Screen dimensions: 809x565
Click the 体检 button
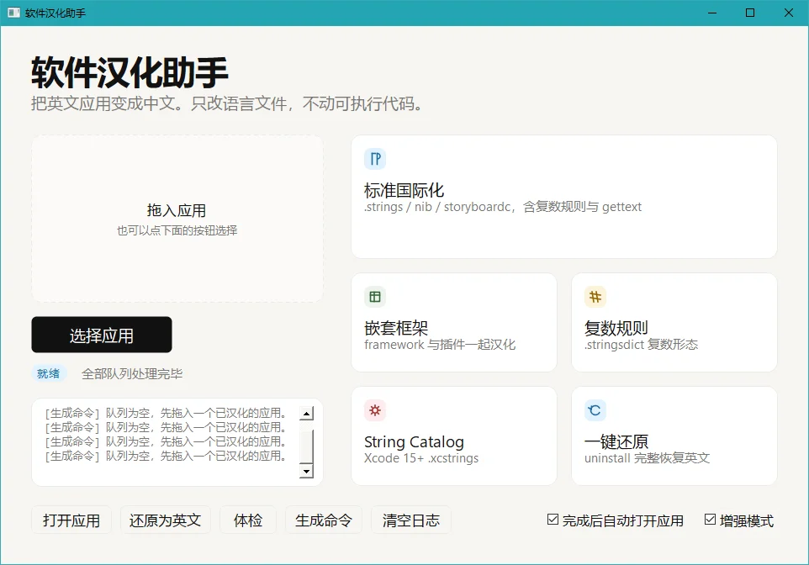pyautogui.click(x=248, y=520)
